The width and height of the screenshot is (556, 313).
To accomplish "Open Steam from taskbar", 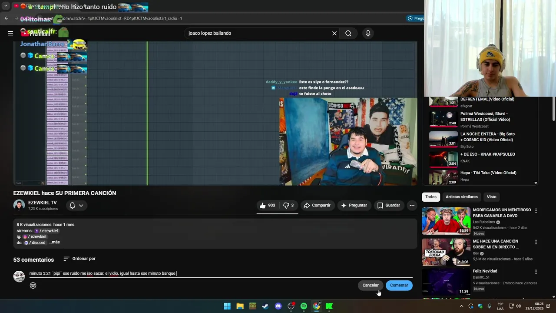I will click(x=265, y=306).
